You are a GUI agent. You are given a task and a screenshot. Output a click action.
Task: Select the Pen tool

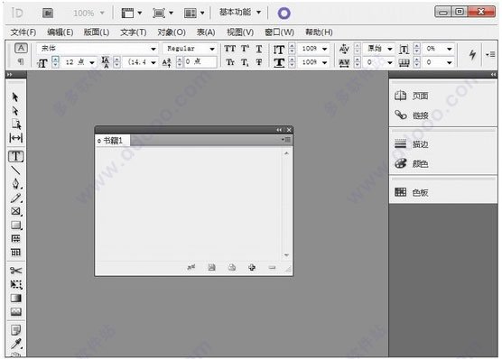coord(16,184)
